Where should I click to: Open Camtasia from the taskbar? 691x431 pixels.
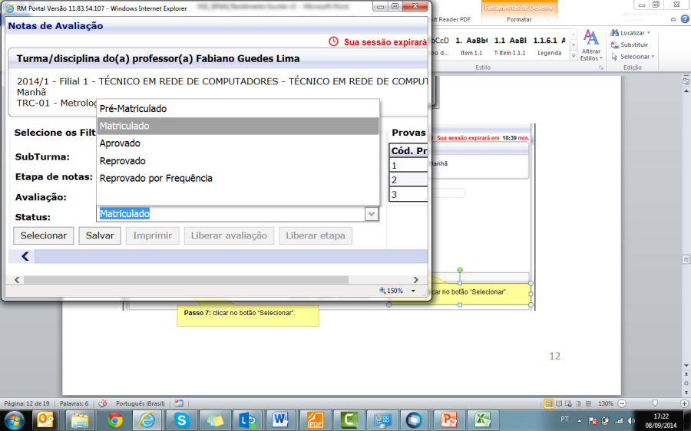[348, 420]
